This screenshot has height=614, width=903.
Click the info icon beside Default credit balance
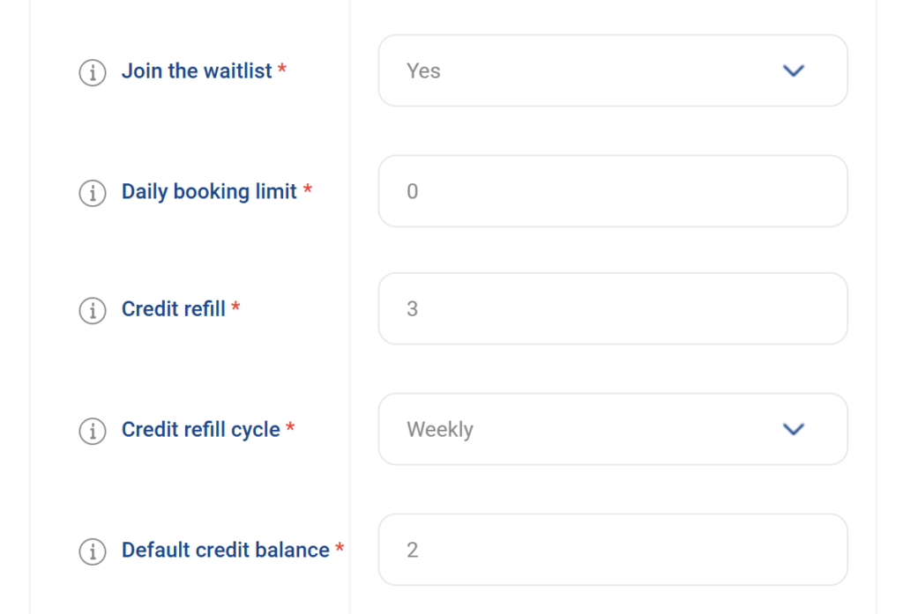(x=93, y=551)
